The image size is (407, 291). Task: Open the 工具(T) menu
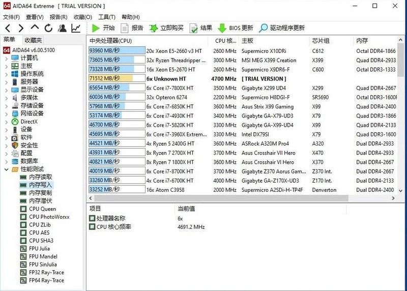107,17
